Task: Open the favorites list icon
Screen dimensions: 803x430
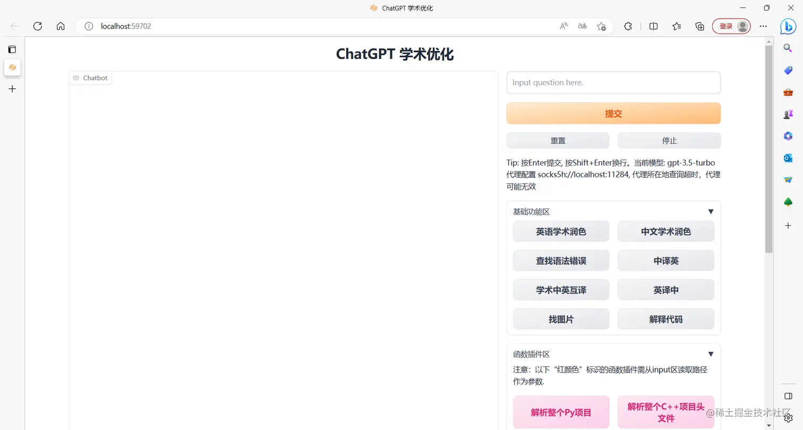Action: [x=677, y=26]
